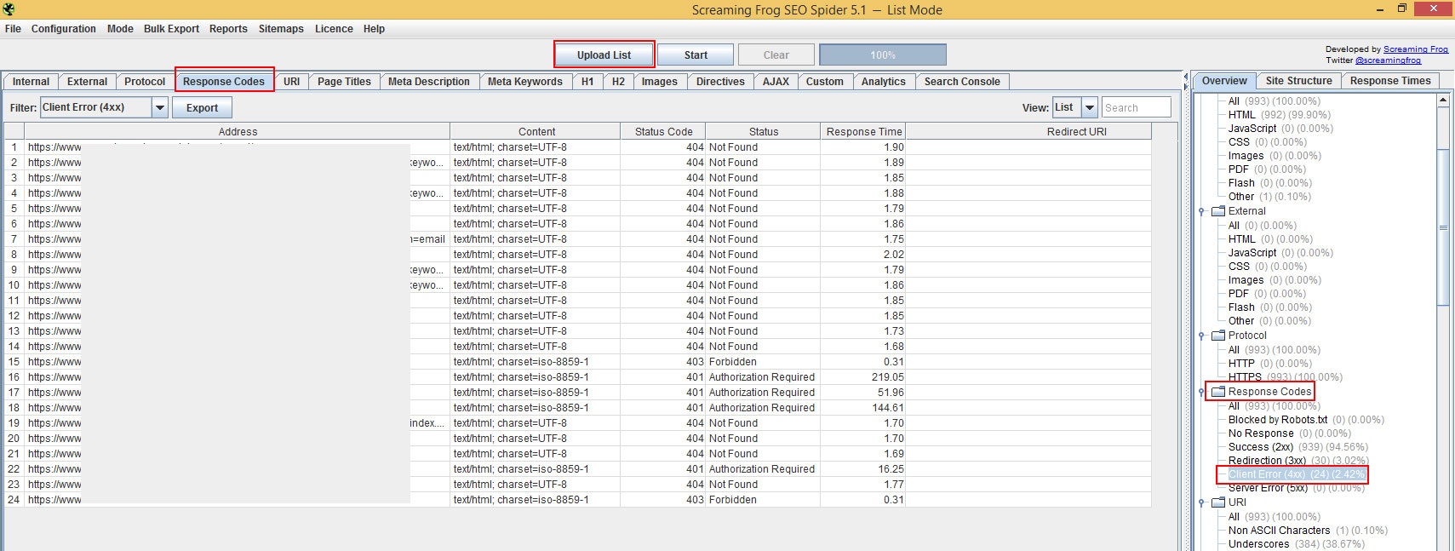Open the Screaming Frog developer link

click(x=1416, y=49)
